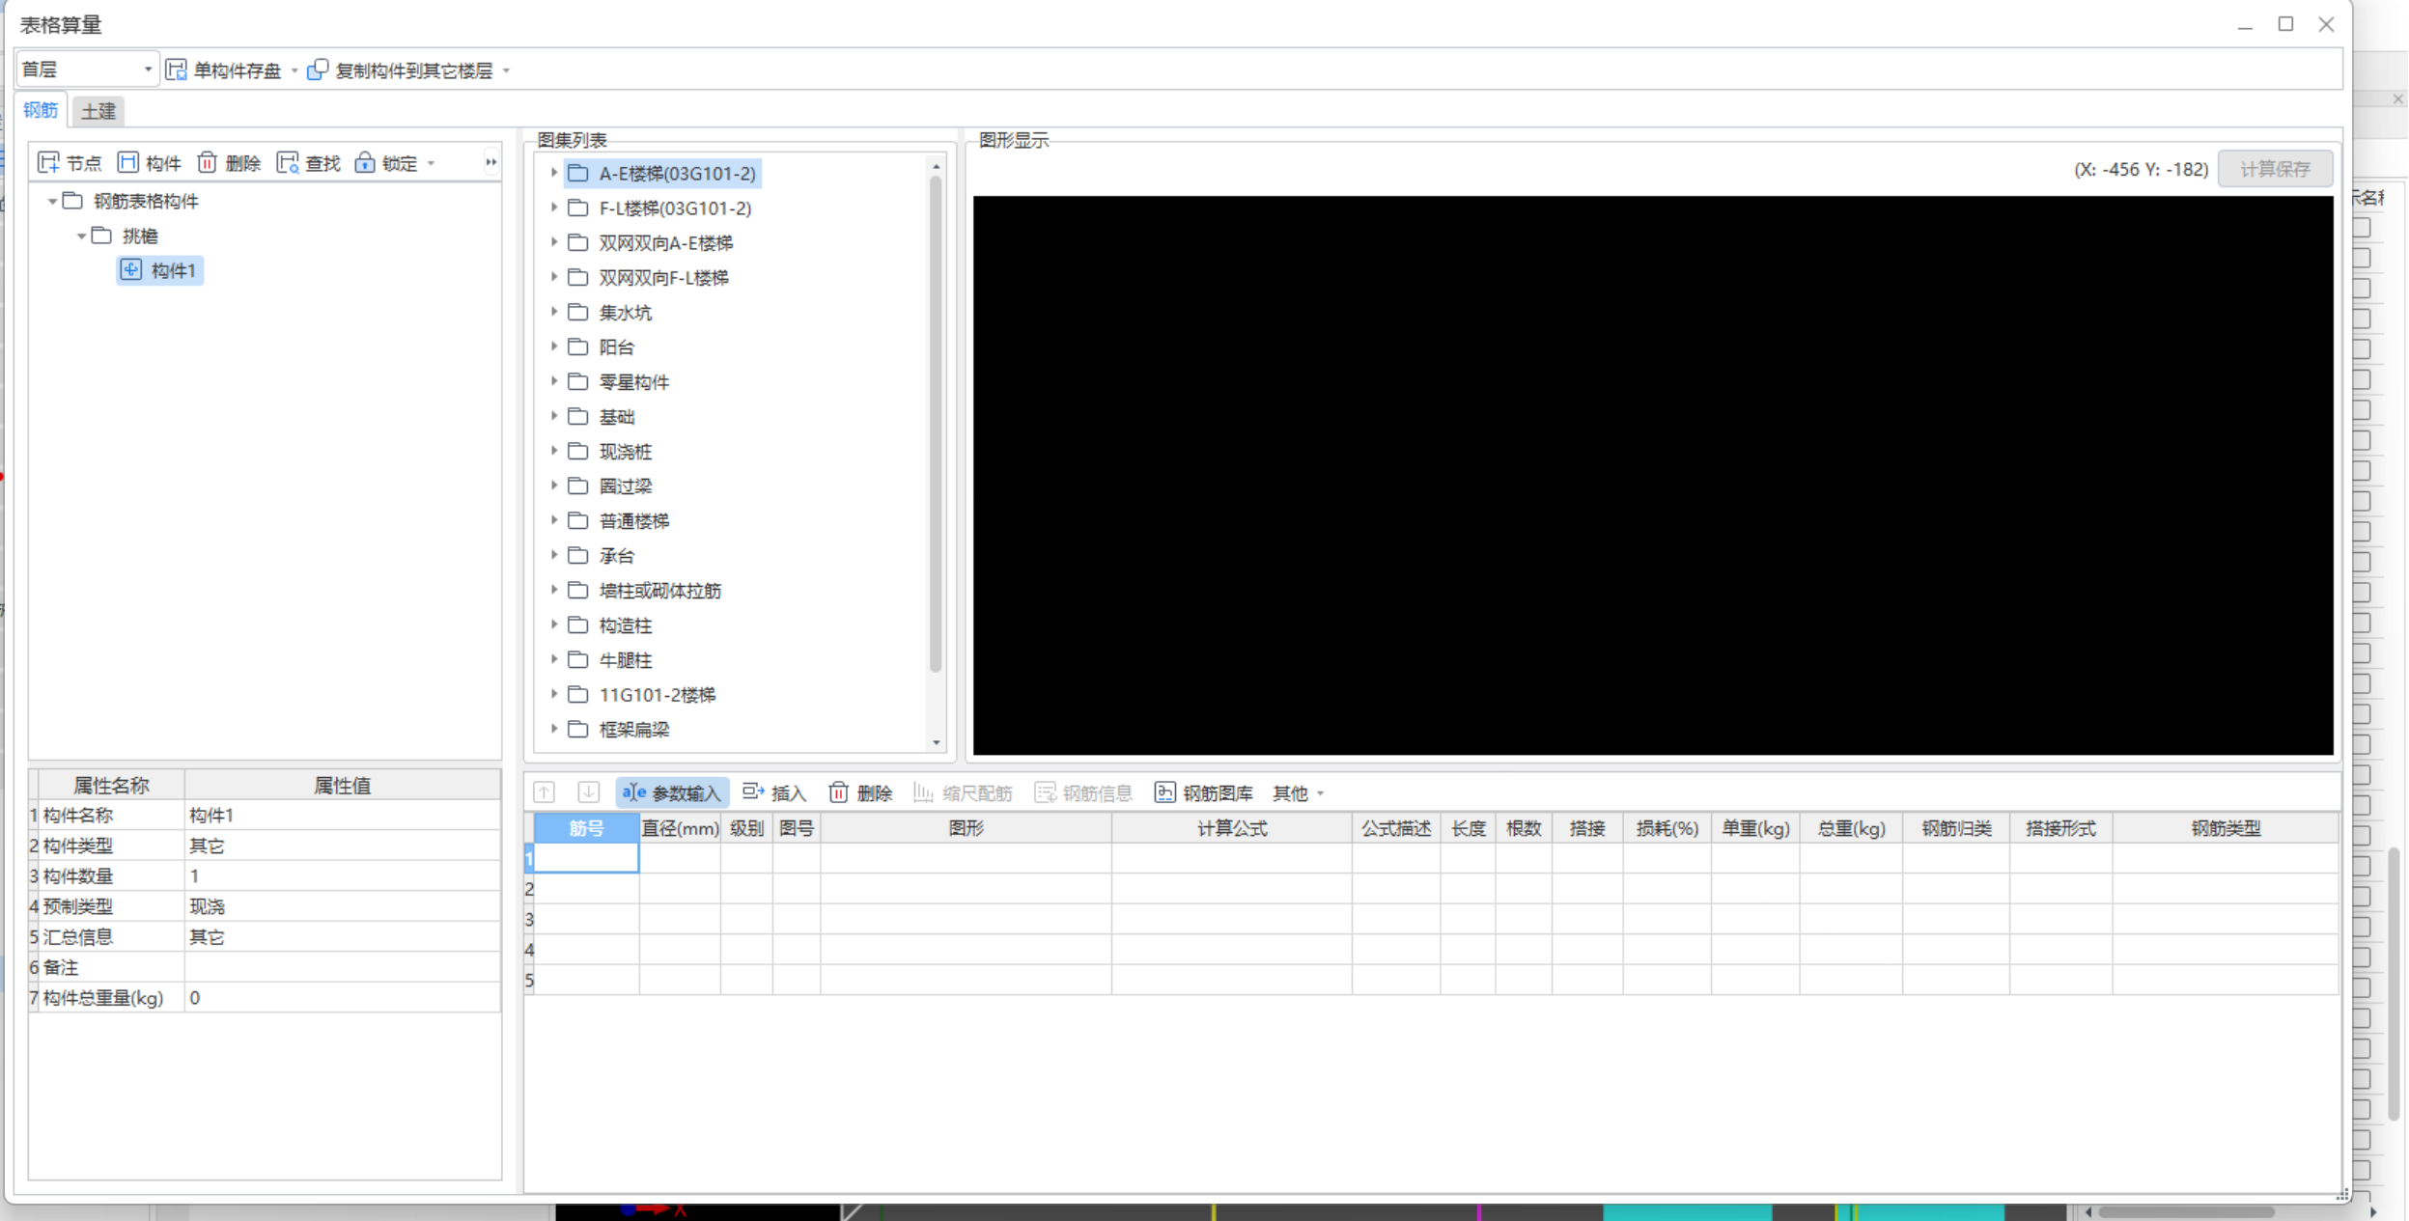Viewport: 2409px width, 1221px height.
Task: Select the 圈过梁 tree item
Action: point(625,486)
